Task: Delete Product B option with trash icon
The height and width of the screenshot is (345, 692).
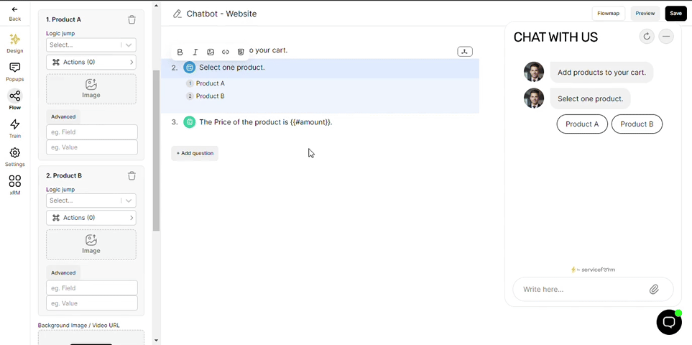Action: tap(132, 175)
